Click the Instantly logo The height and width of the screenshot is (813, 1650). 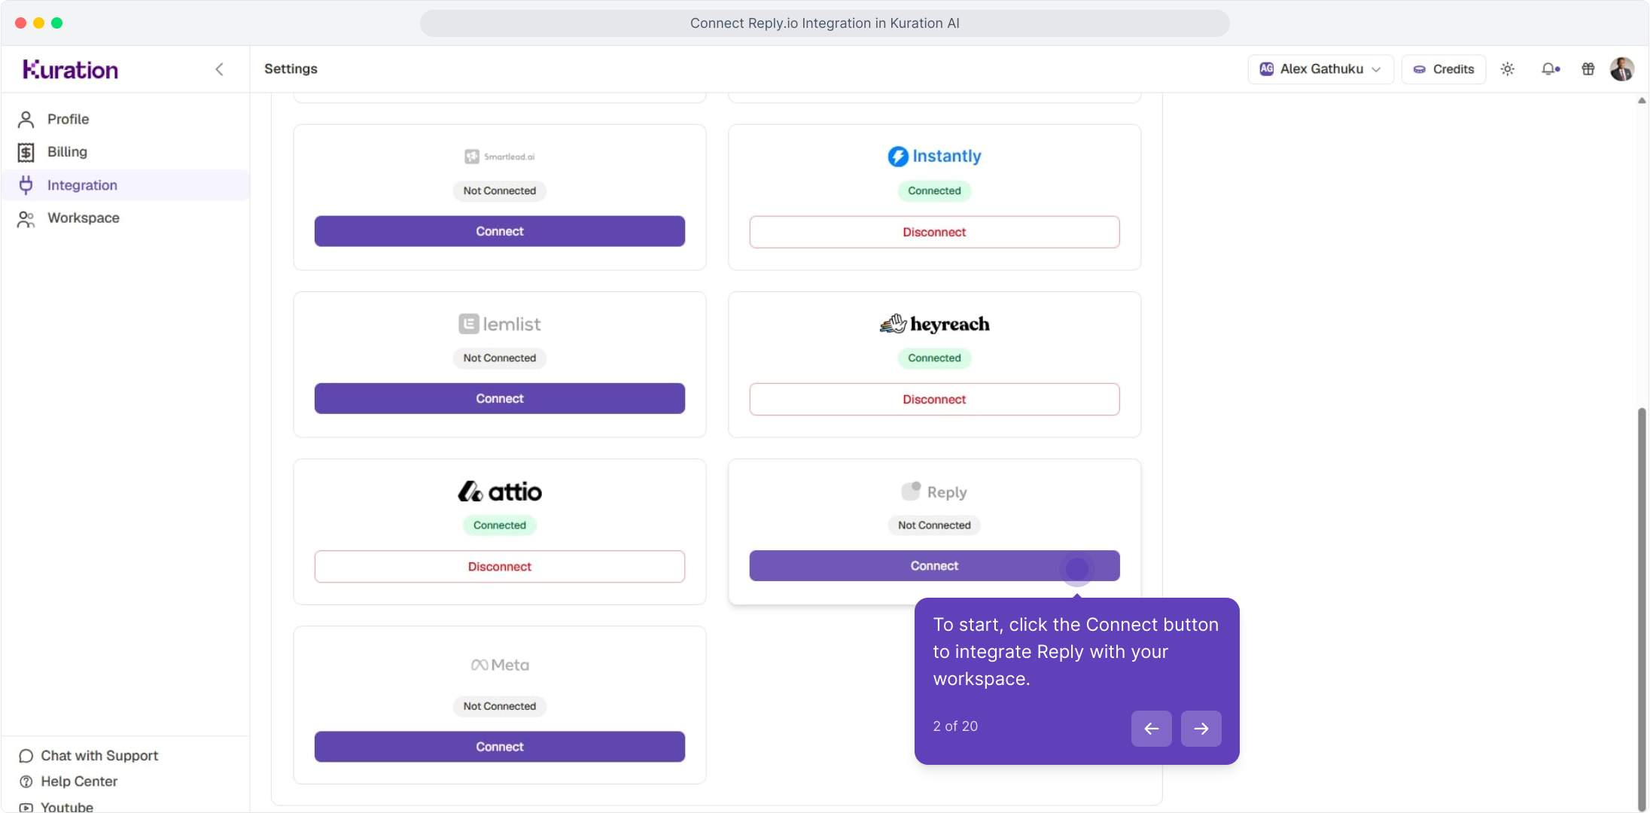click(x=934, y=156)
